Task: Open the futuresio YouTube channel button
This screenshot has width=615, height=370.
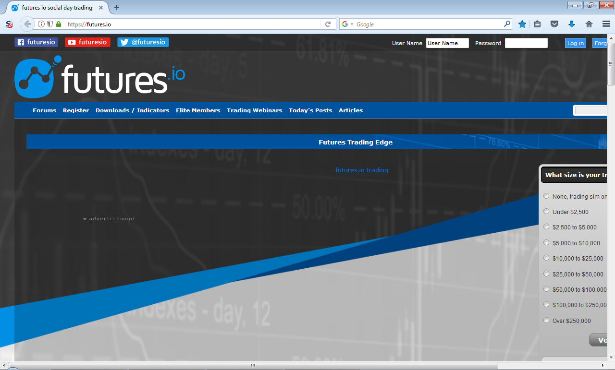Action: (87, 42)
